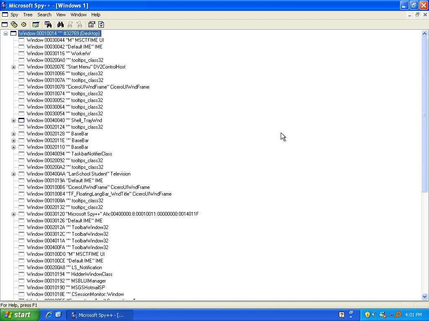Viewport: 429px width, 321px height.
Task: Select the WorkerW window row
Action: tap(59, 53)
